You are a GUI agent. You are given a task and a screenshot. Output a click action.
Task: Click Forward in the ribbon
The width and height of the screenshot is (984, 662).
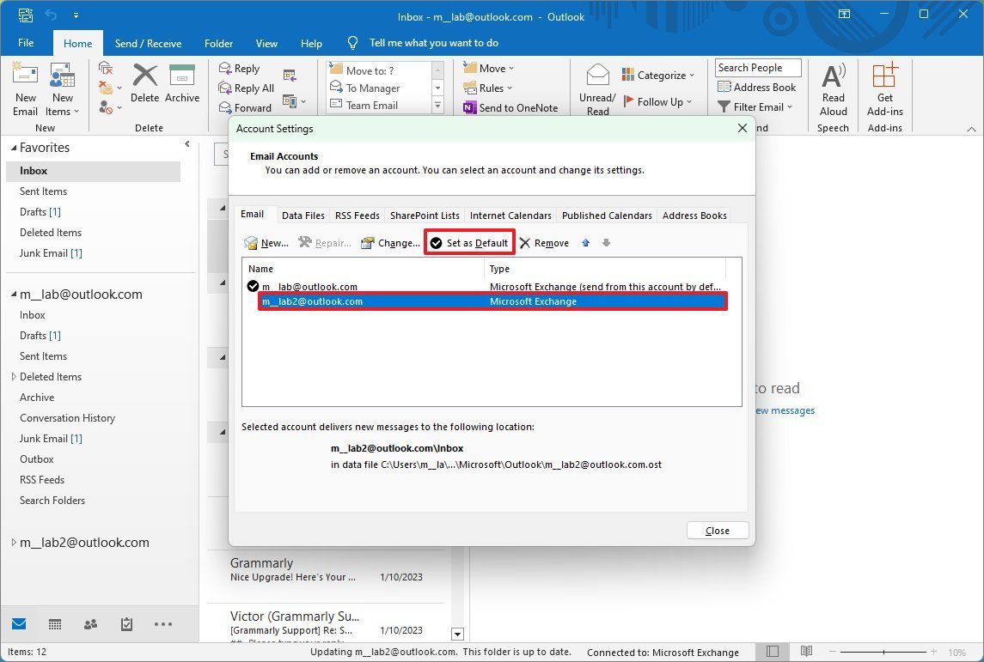click(245, 107)
